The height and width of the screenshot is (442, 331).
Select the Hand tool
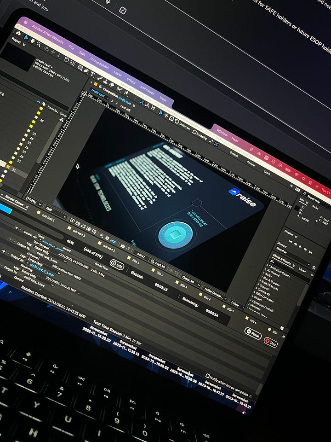pyautogui.click(x=32, y=41)
